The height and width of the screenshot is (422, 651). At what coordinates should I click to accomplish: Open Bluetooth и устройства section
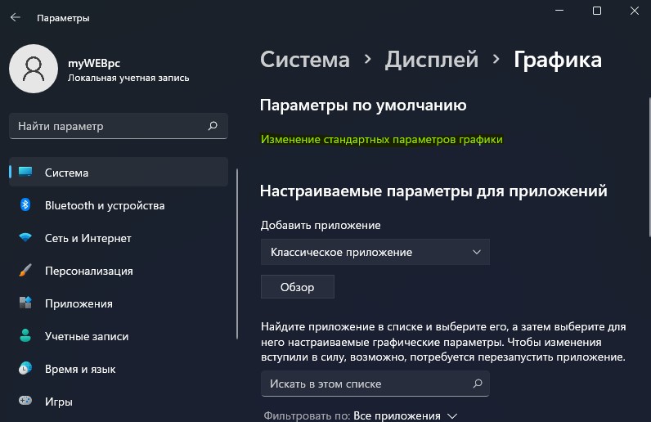coord(119,205)
